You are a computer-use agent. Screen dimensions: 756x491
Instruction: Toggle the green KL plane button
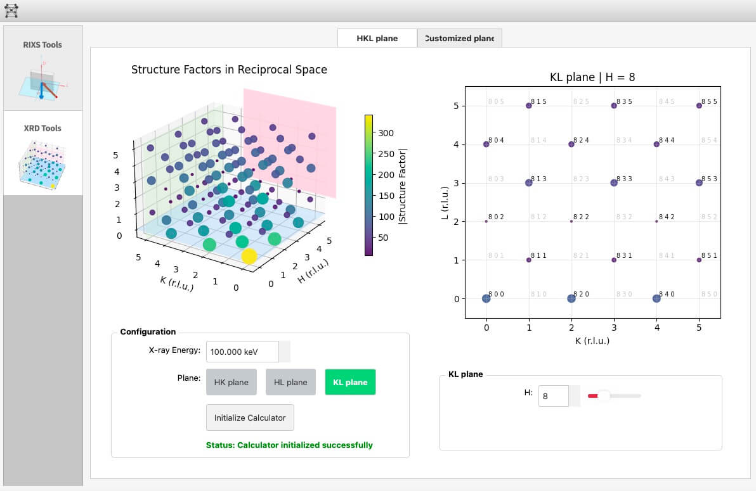point(350,382)
